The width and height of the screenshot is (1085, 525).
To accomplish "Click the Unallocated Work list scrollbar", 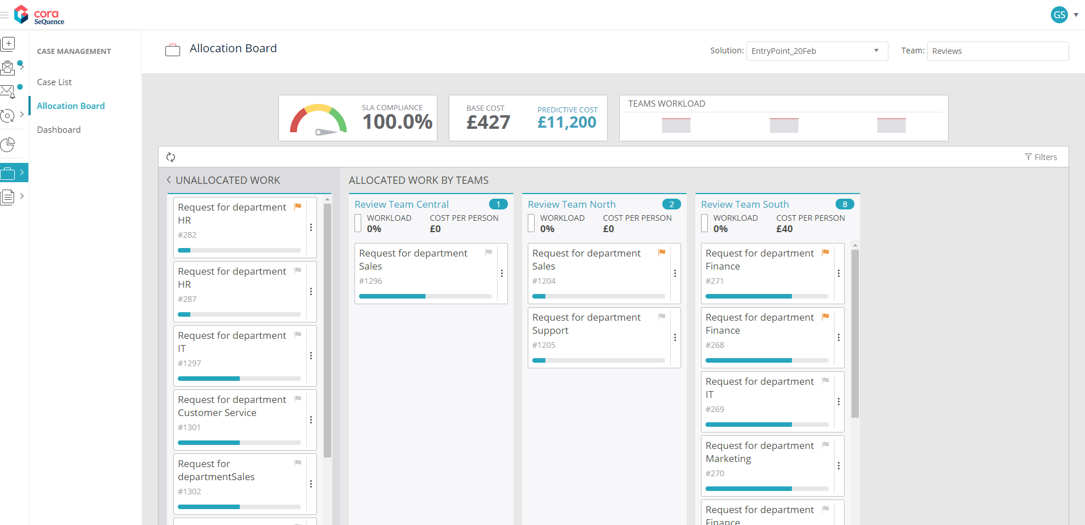I will [x=327, y=330].
